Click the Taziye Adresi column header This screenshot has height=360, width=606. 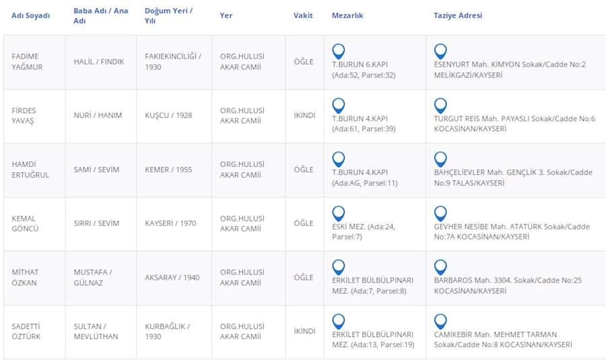click(x=458, y=15)
